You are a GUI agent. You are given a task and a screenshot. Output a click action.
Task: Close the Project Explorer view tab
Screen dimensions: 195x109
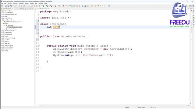pos(13,9)
